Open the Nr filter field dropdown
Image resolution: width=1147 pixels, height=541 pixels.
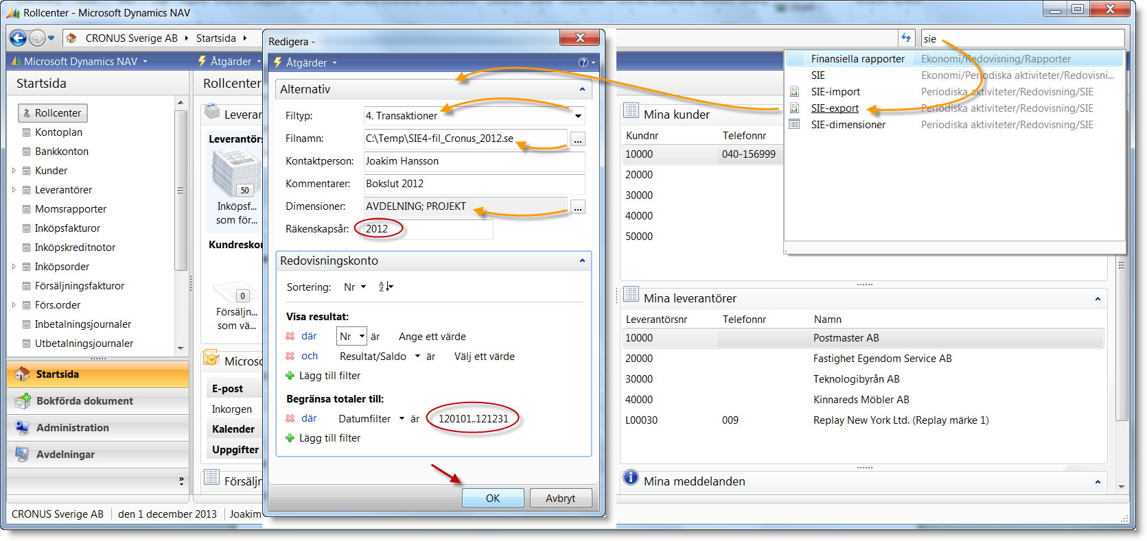point(362,337)
